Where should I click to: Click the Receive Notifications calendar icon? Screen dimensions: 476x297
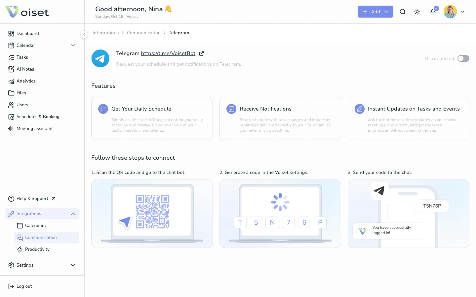pyautogui.click(x=231, y=109)
